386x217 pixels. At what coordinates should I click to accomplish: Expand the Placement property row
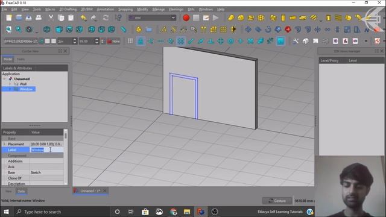point(4,144)
